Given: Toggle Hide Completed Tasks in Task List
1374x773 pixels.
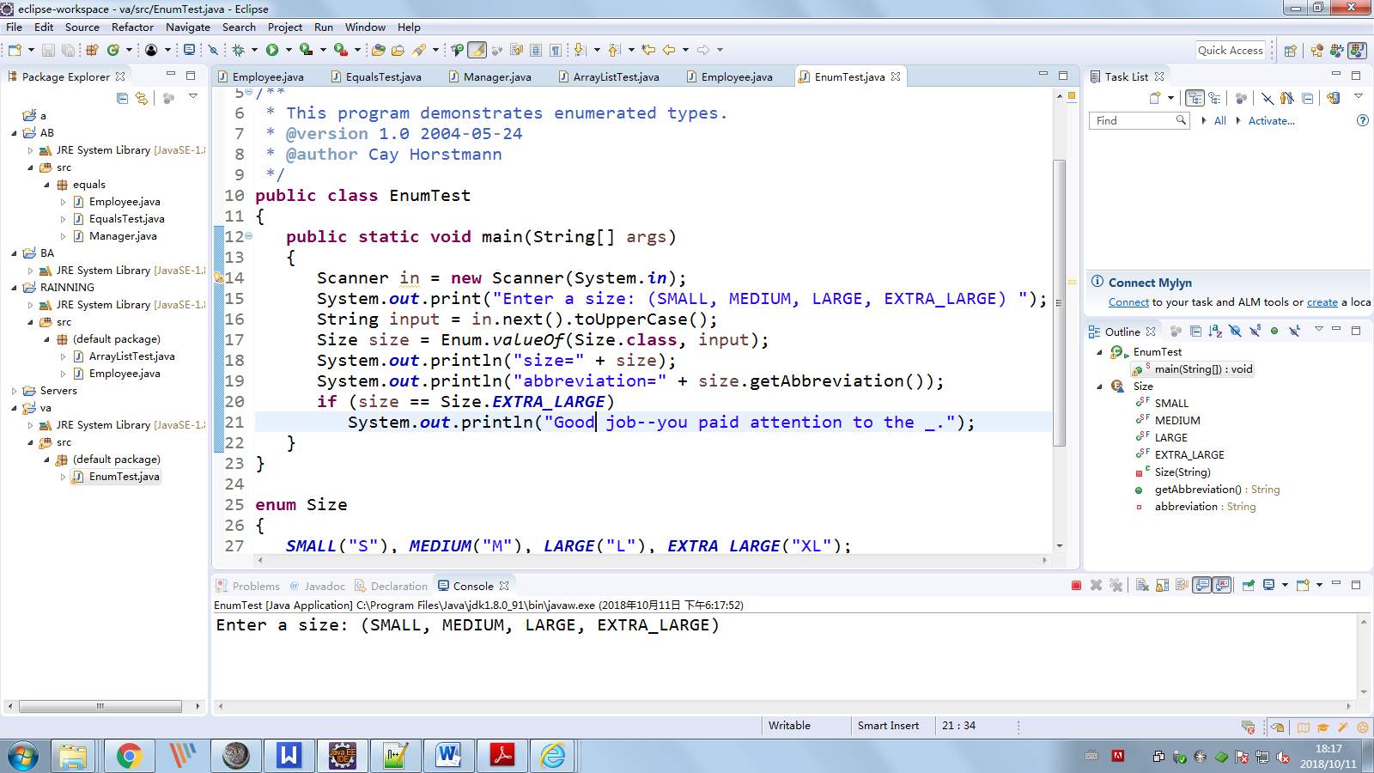Looking at the screenshot, I should pos(1268,98).
